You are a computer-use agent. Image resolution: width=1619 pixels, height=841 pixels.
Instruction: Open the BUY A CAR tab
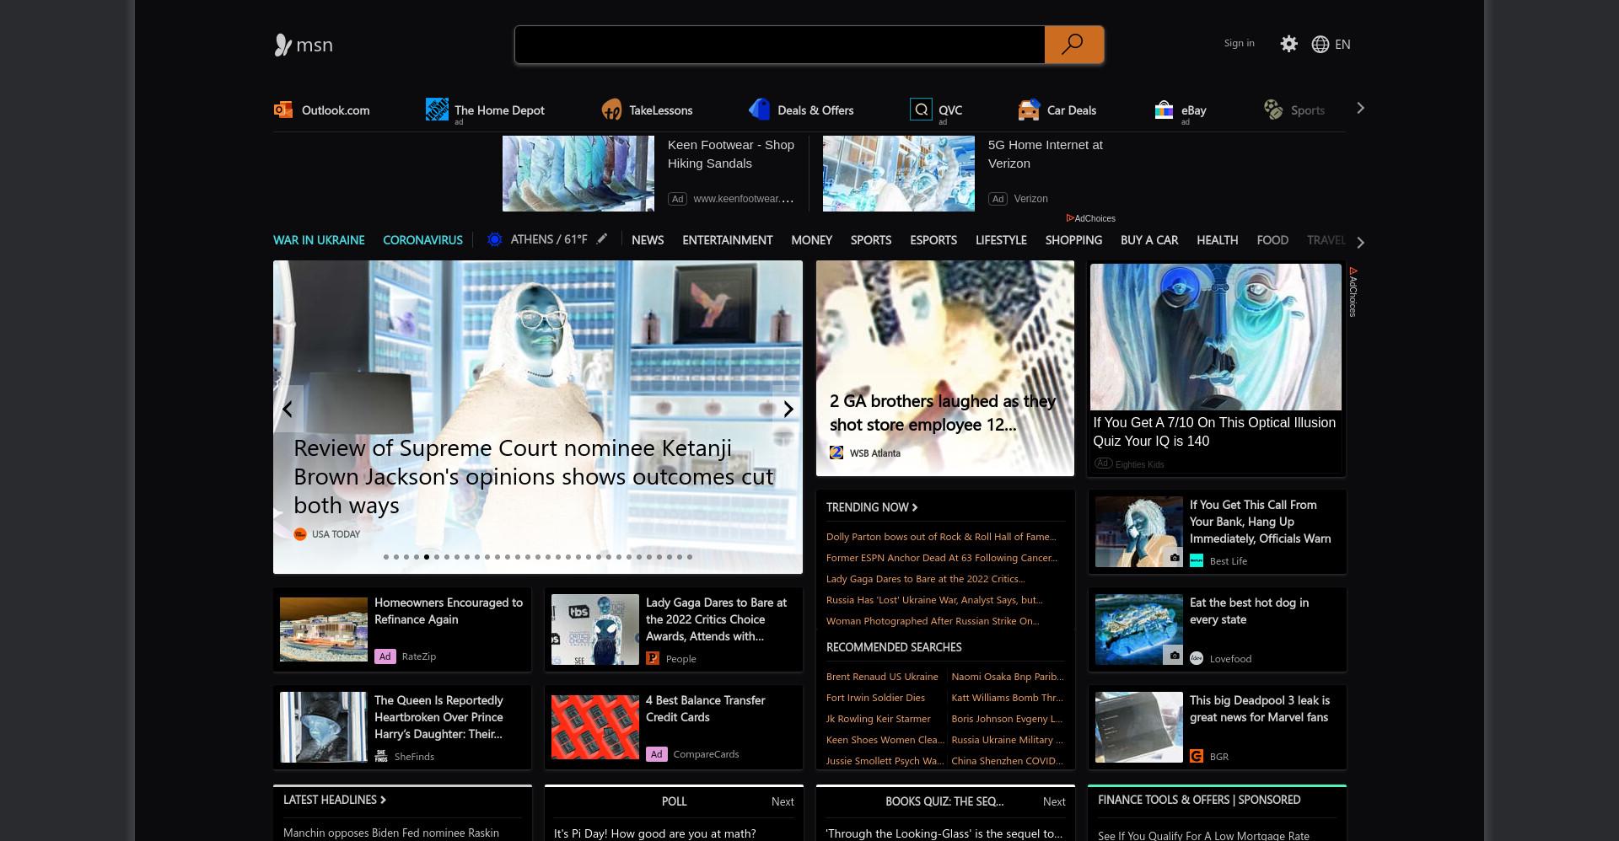(1149, 240)
